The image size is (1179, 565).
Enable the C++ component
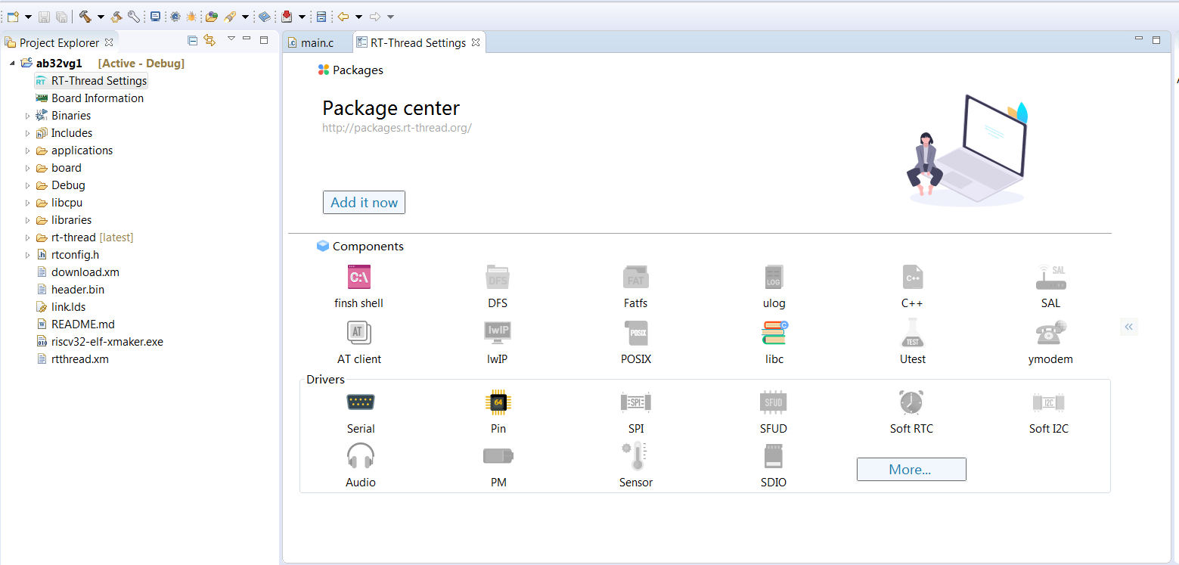(913, 278)
